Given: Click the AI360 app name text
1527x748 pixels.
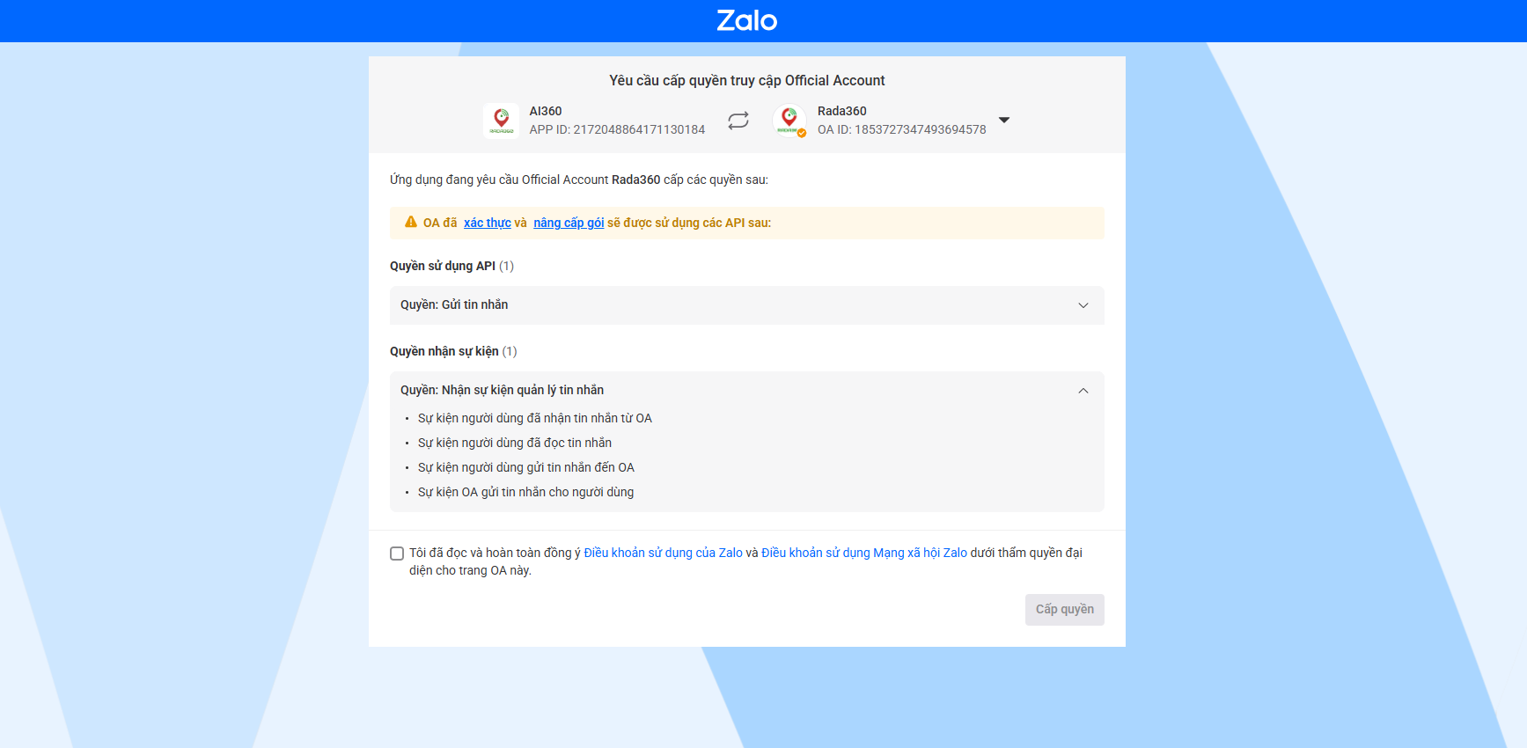Looking at the screenshot, I should 545,111.
